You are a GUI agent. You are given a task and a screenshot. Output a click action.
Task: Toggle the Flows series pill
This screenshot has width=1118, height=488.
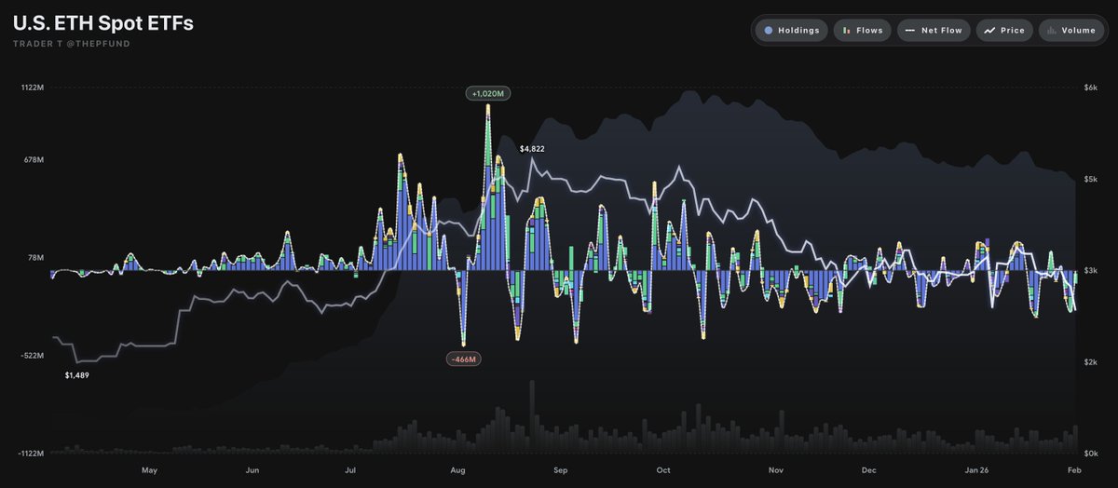point(863,31)
